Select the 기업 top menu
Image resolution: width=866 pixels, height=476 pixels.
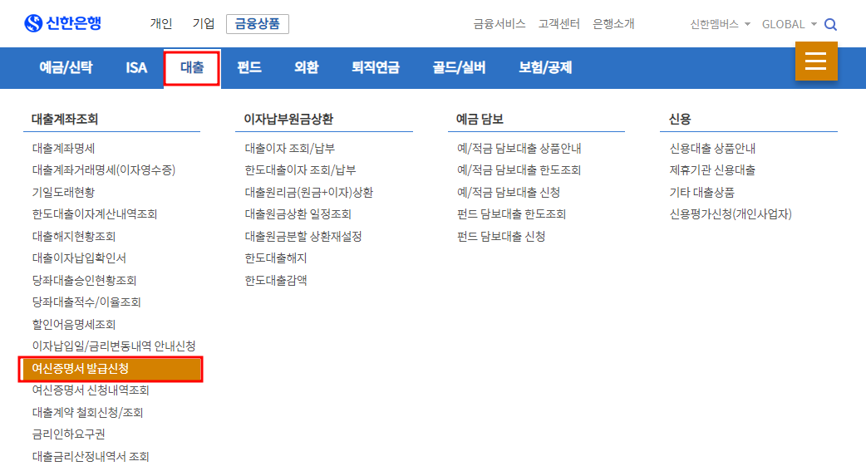(x=204, y=24)
